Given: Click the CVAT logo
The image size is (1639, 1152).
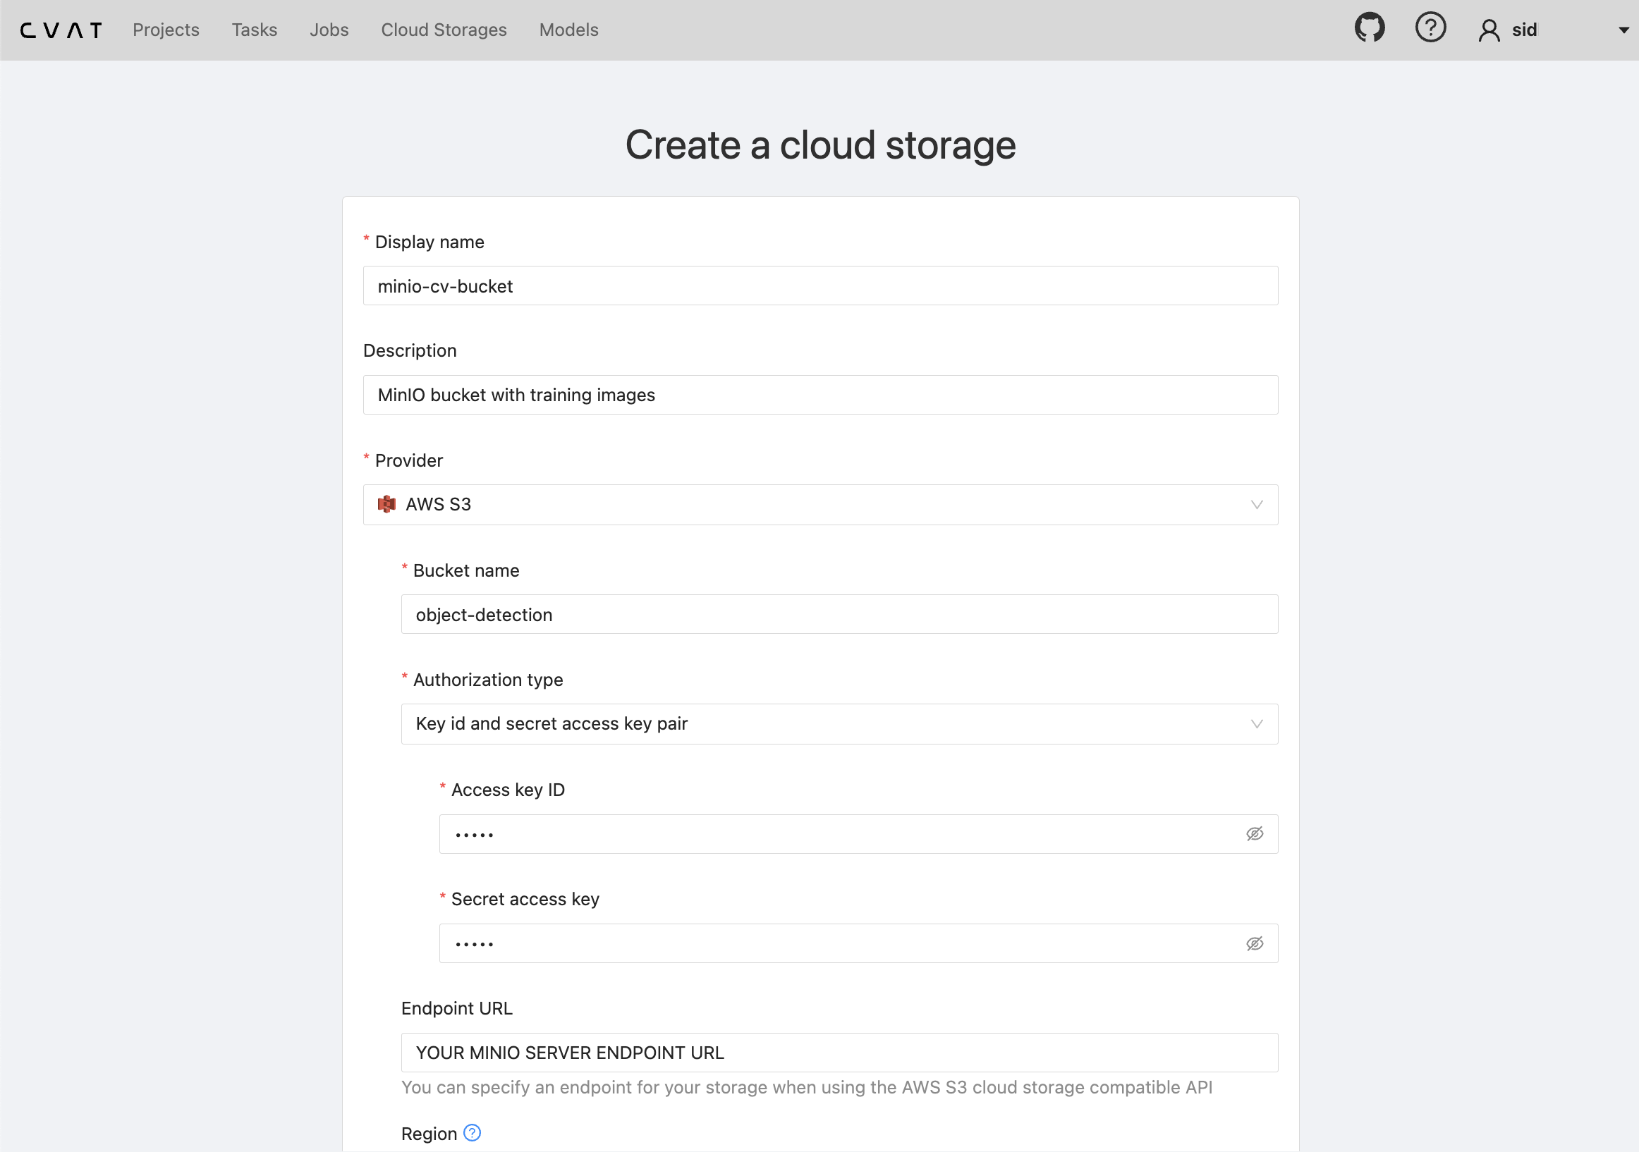Looking at the screenshot, I should 61,30.
